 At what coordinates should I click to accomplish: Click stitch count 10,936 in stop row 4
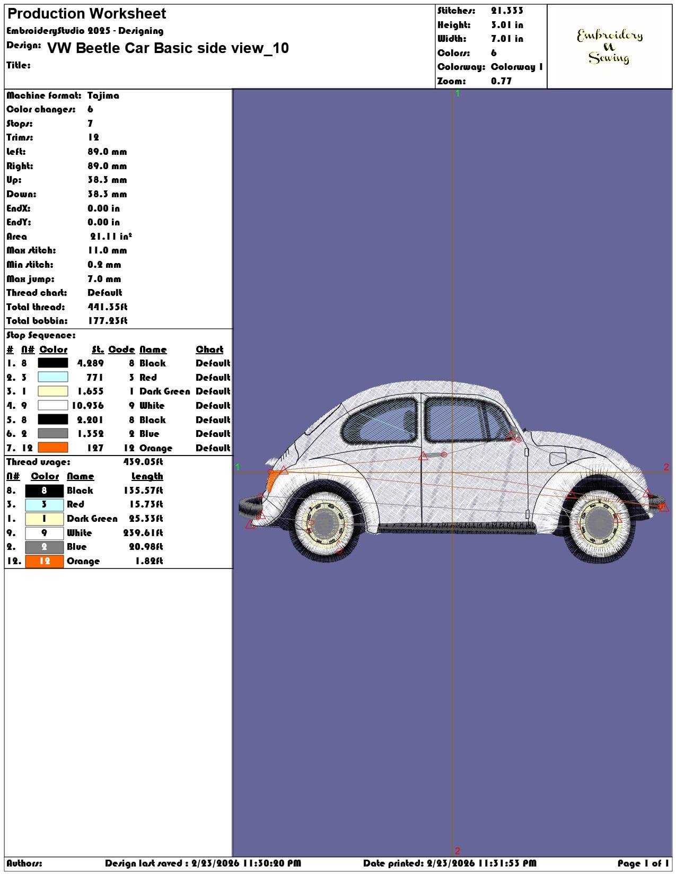[x=87, y=406]
